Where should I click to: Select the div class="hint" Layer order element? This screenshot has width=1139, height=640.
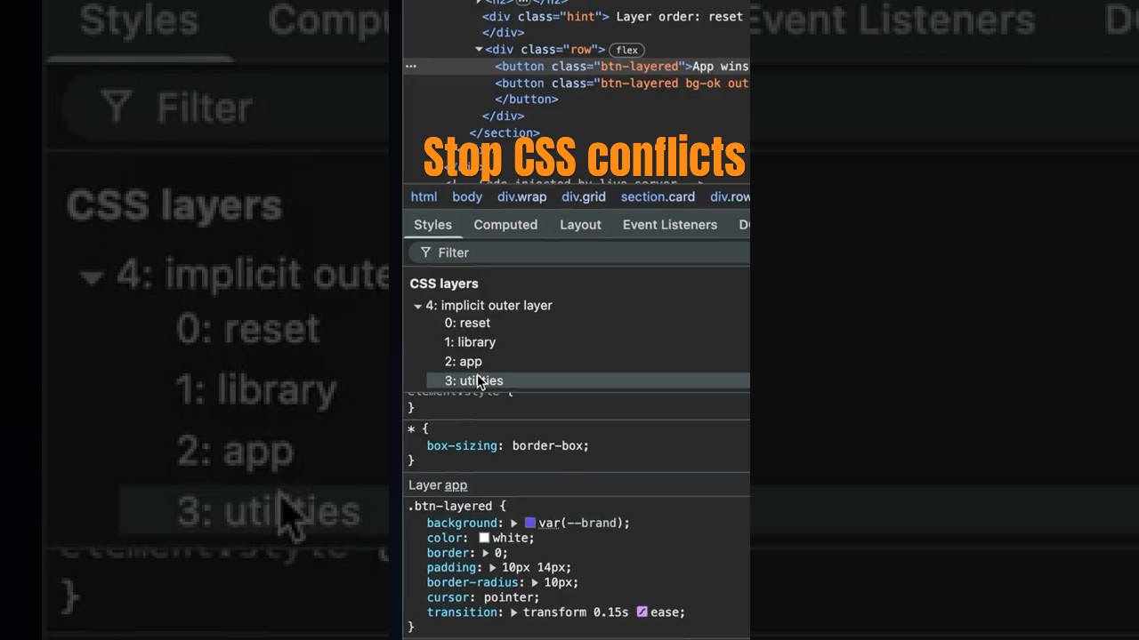point(612,17)
